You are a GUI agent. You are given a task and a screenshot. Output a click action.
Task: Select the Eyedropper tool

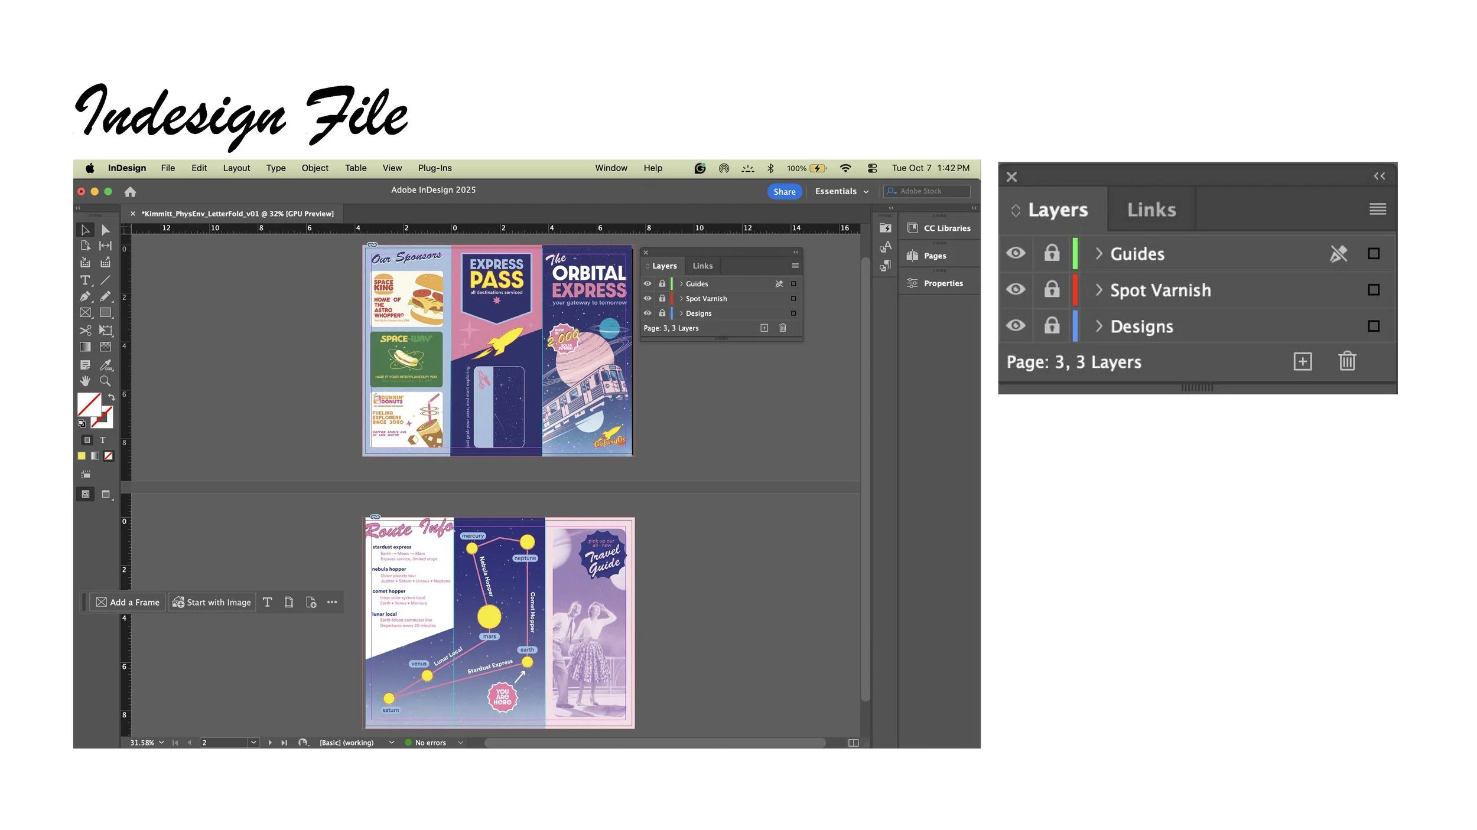click(106, 365)
